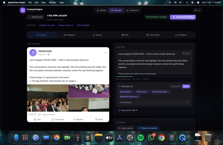Open the Results tab
The width and height of the screenshot is (223, 145).
116,10
